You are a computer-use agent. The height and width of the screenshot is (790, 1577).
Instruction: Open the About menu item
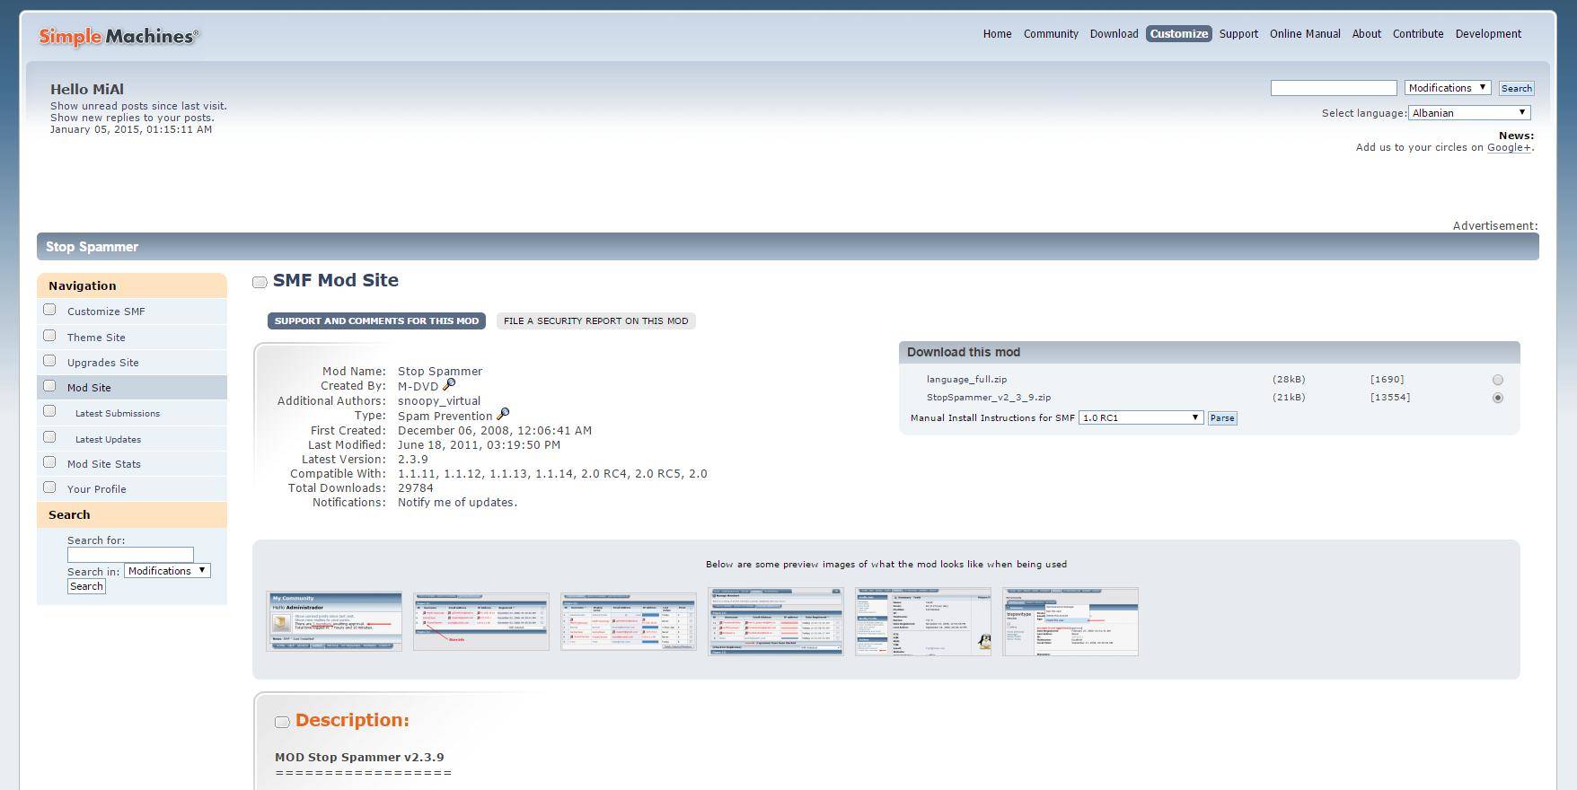click(1367, 34)
